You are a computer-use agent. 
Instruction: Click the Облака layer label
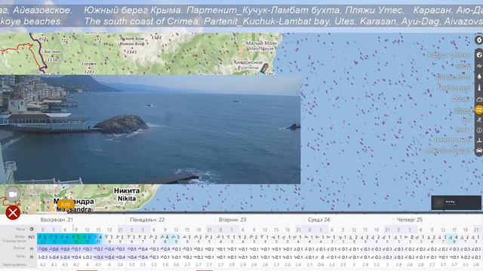461,99
